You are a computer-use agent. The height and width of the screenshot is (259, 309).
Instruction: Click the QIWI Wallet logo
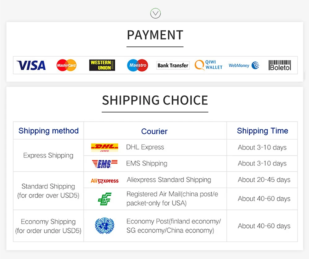coord(209,65)
